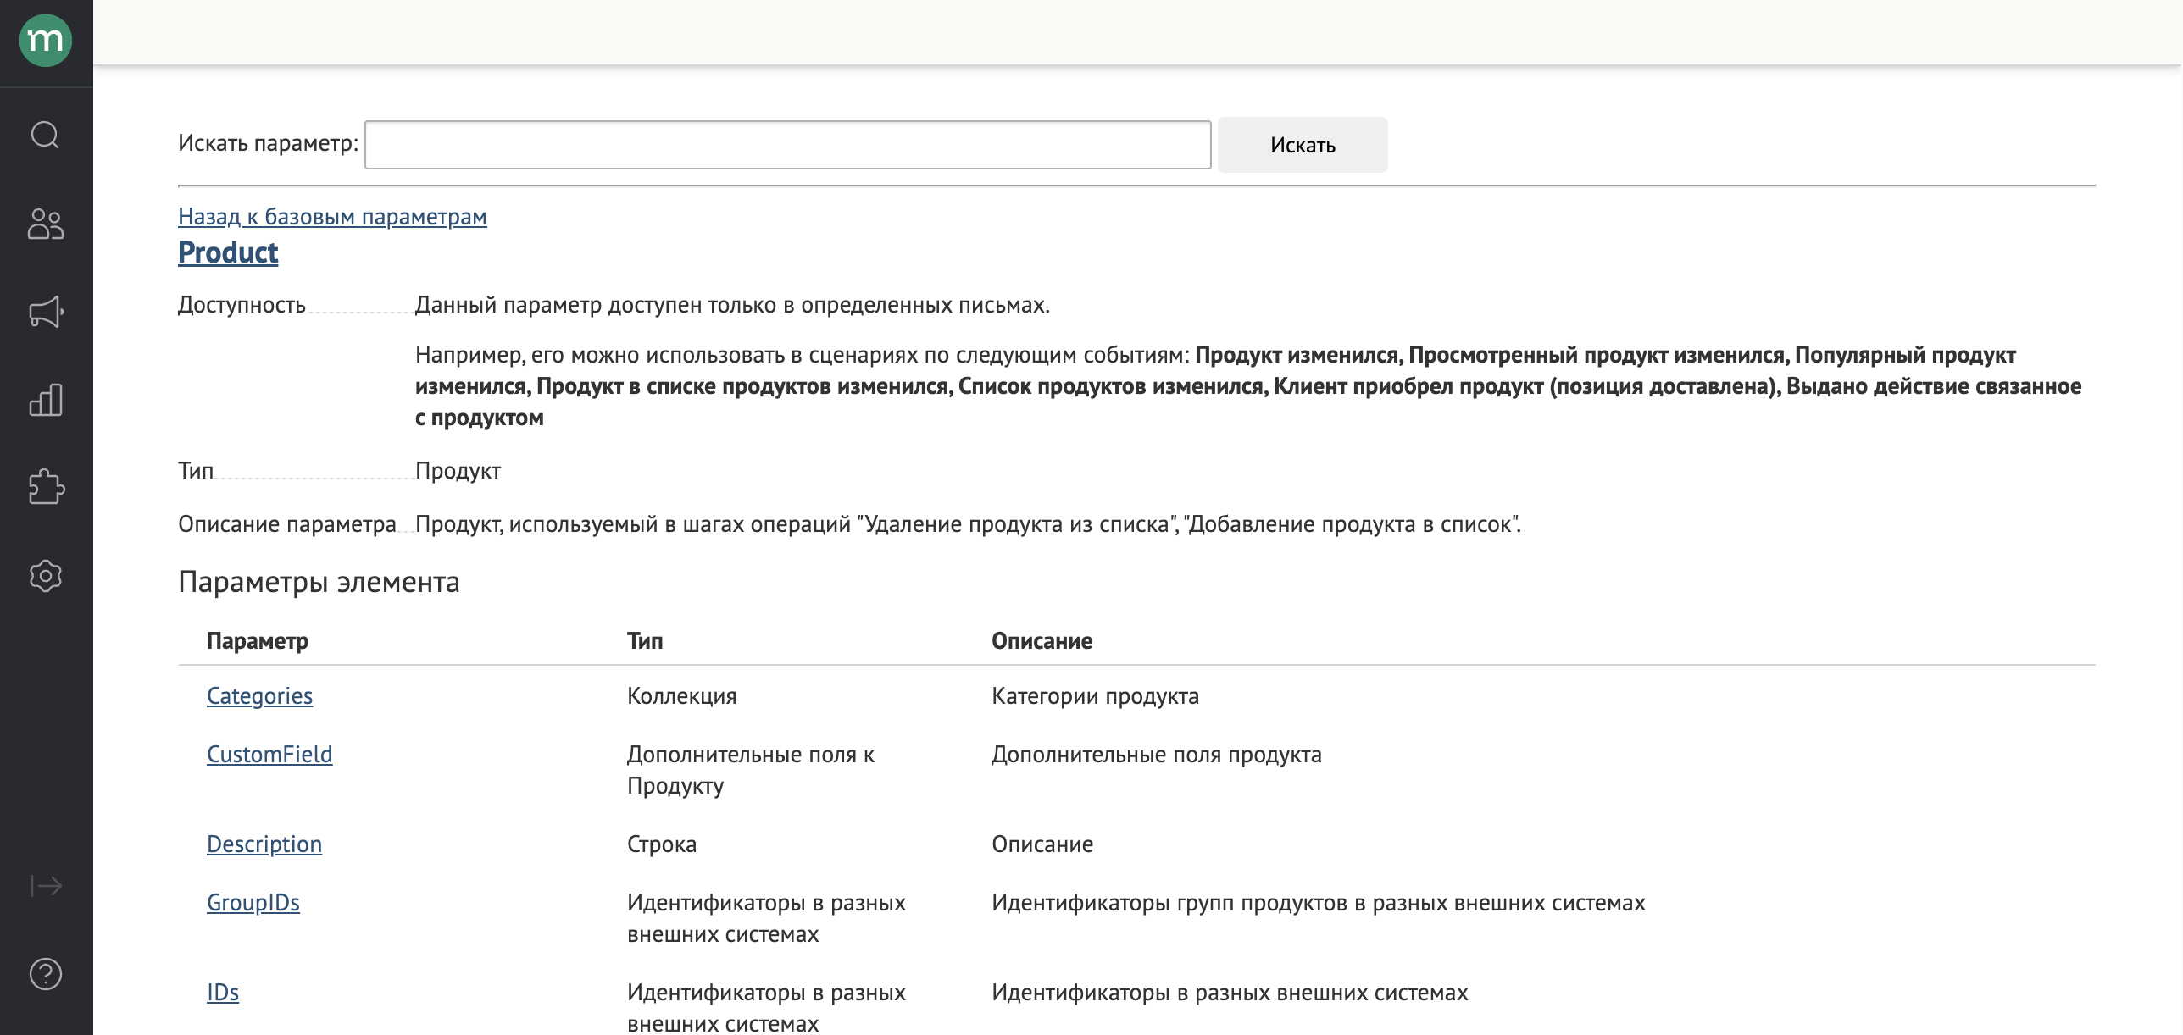
Task: Click the Описание column header
Action: (x=1042, y=641)
